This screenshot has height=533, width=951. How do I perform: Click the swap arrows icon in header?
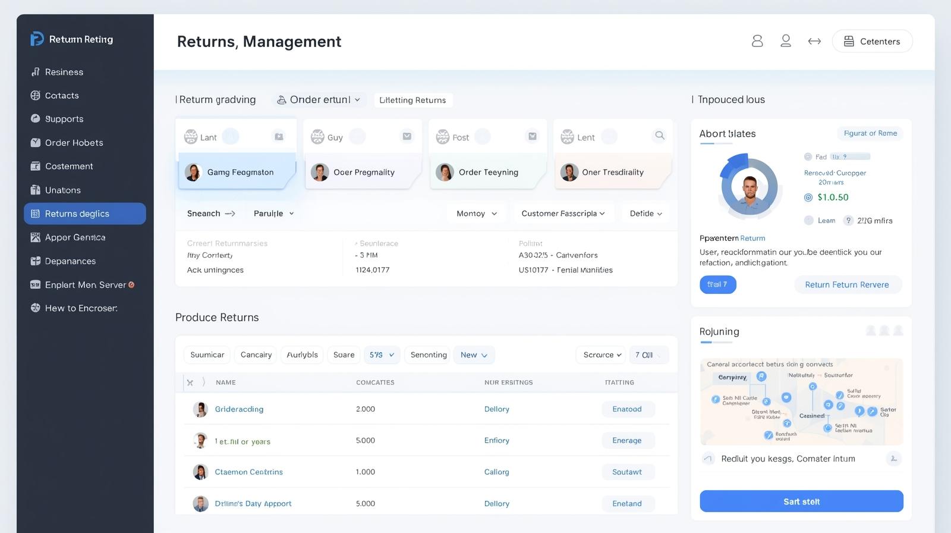click(x=814, y=41)
